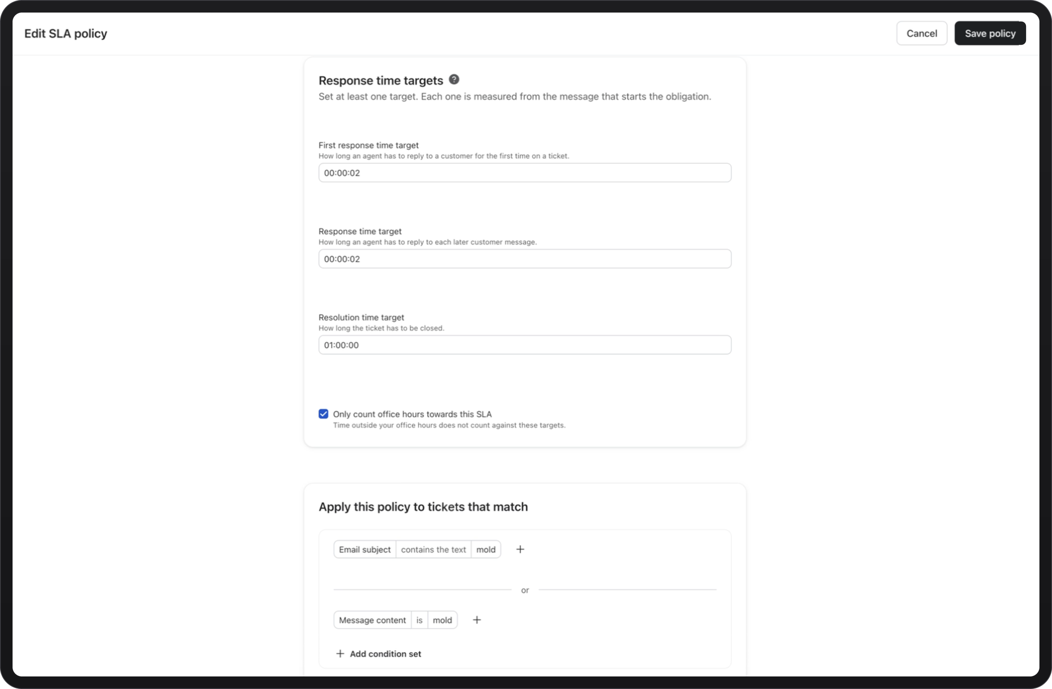Open the contains the text operator selector
Image resolution: width=1052 pixels, height=689 pixels.
pyautogui.click(x=433, y=549)
